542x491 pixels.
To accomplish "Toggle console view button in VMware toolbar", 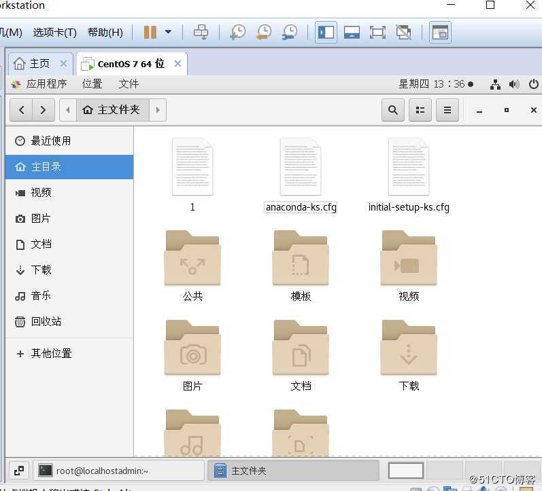I will click(440, 32).
